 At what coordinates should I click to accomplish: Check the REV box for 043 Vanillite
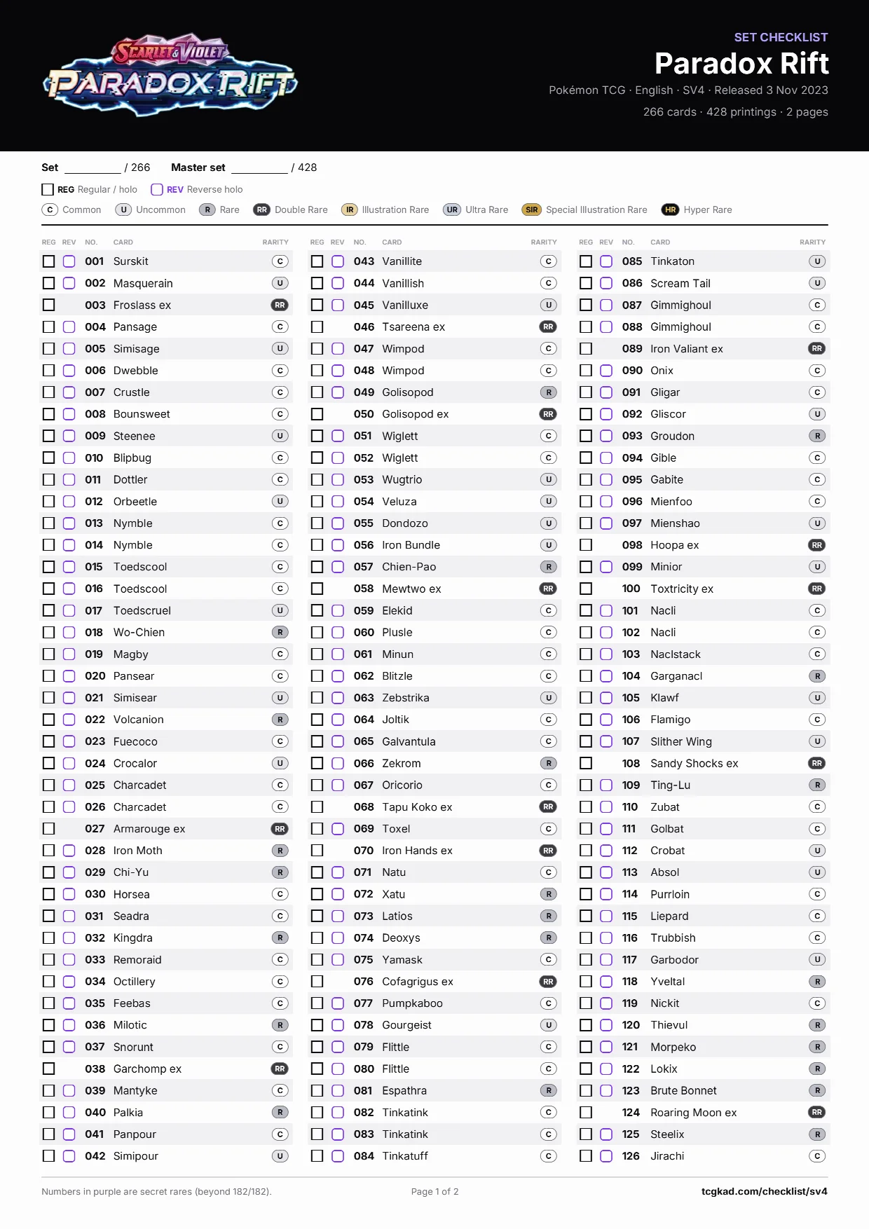coord(338,261)
